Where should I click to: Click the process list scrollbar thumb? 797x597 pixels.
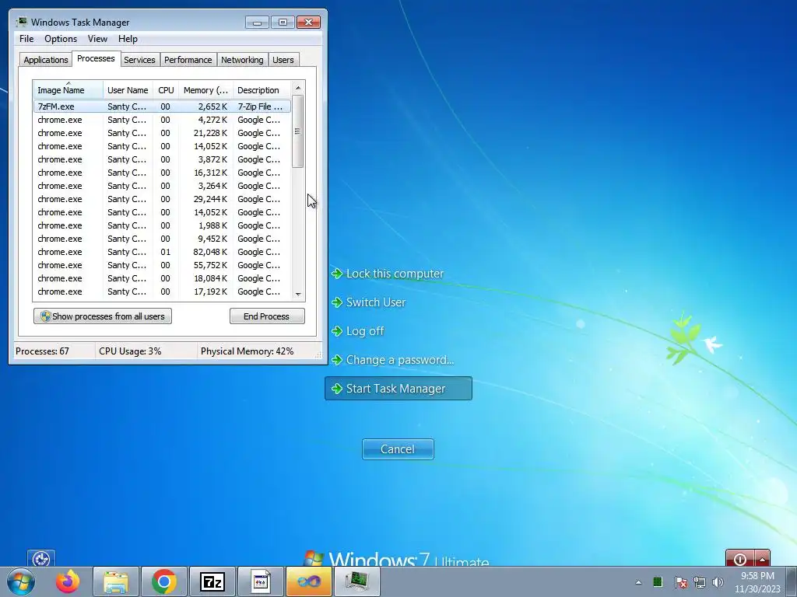click(x=298, y=131)
